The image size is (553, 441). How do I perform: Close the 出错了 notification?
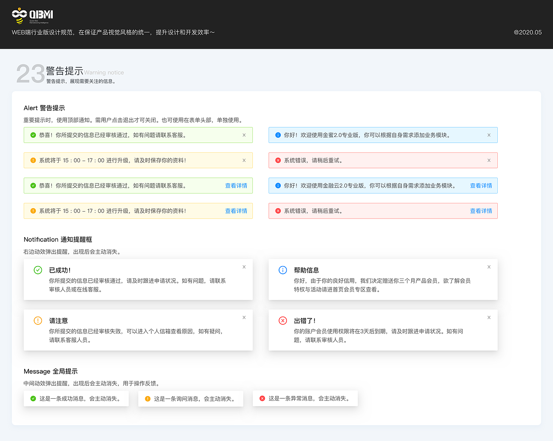pos(489,317)
